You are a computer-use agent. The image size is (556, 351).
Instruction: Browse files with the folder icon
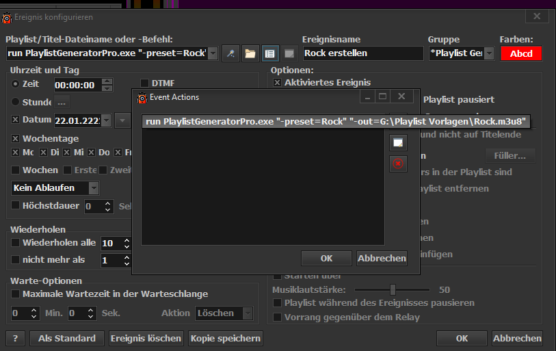pos(250,53)
